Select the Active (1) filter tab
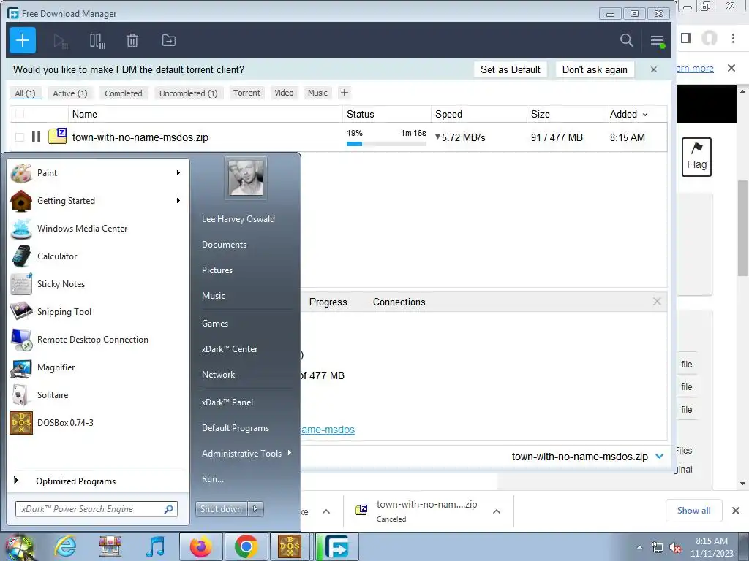The height and width of the screenshot is (561, 749). 70,93
